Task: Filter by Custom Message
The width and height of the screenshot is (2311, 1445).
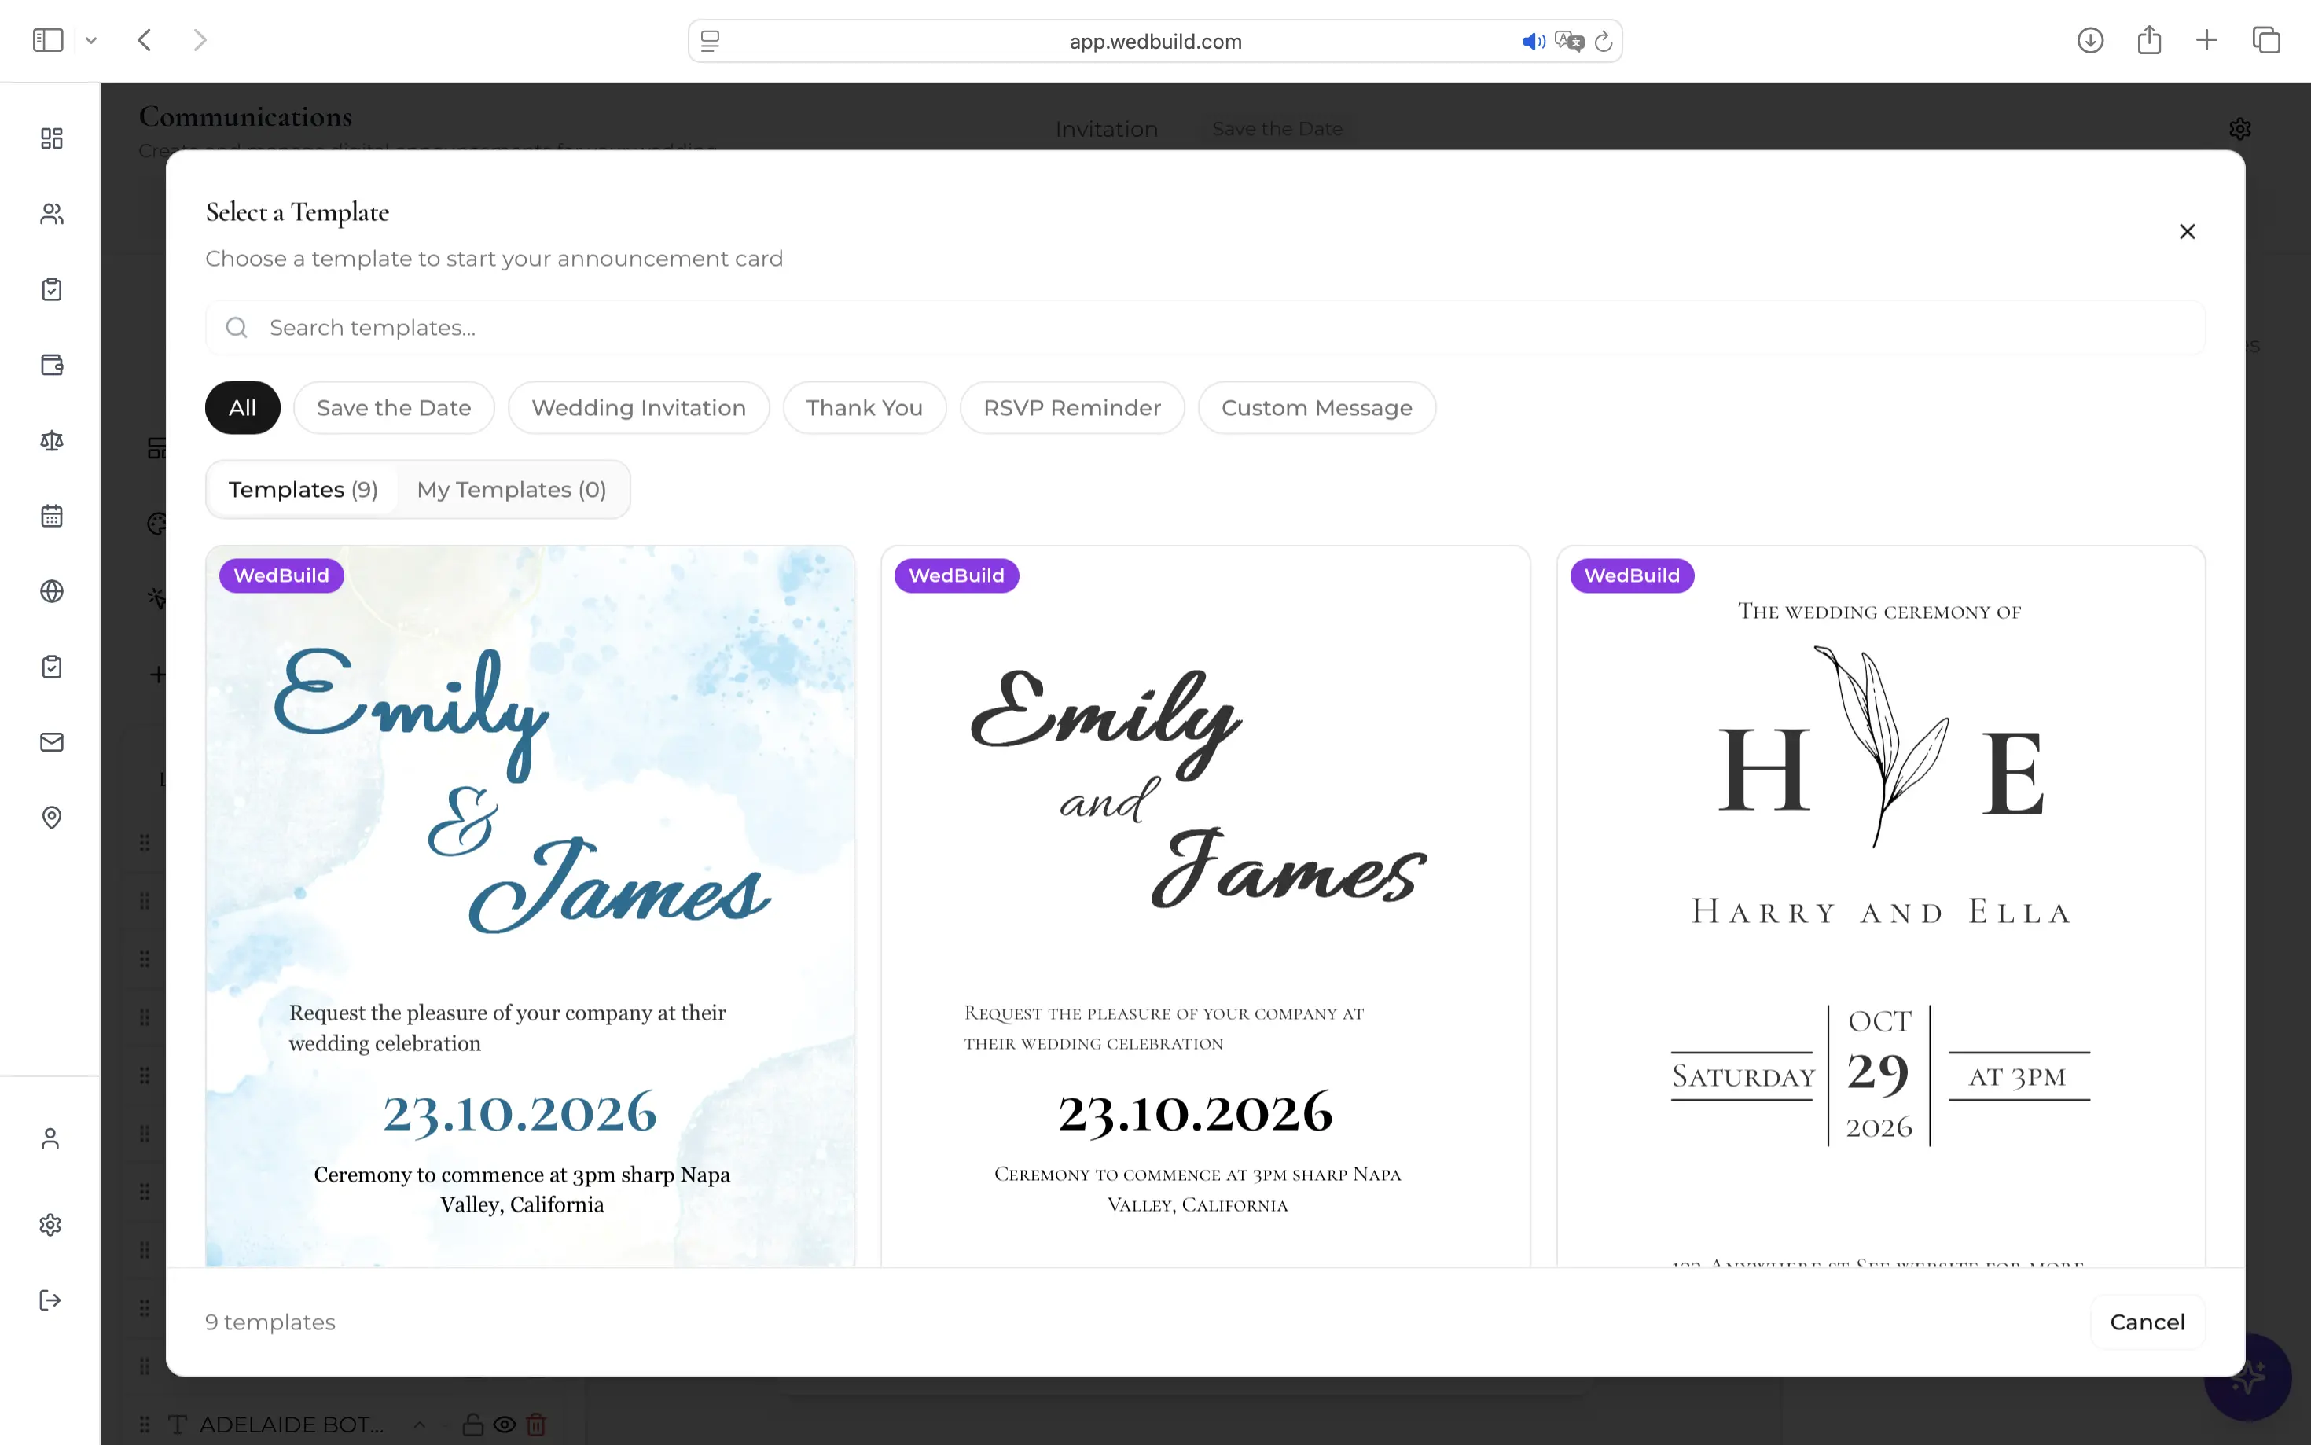Action: 1317,408
